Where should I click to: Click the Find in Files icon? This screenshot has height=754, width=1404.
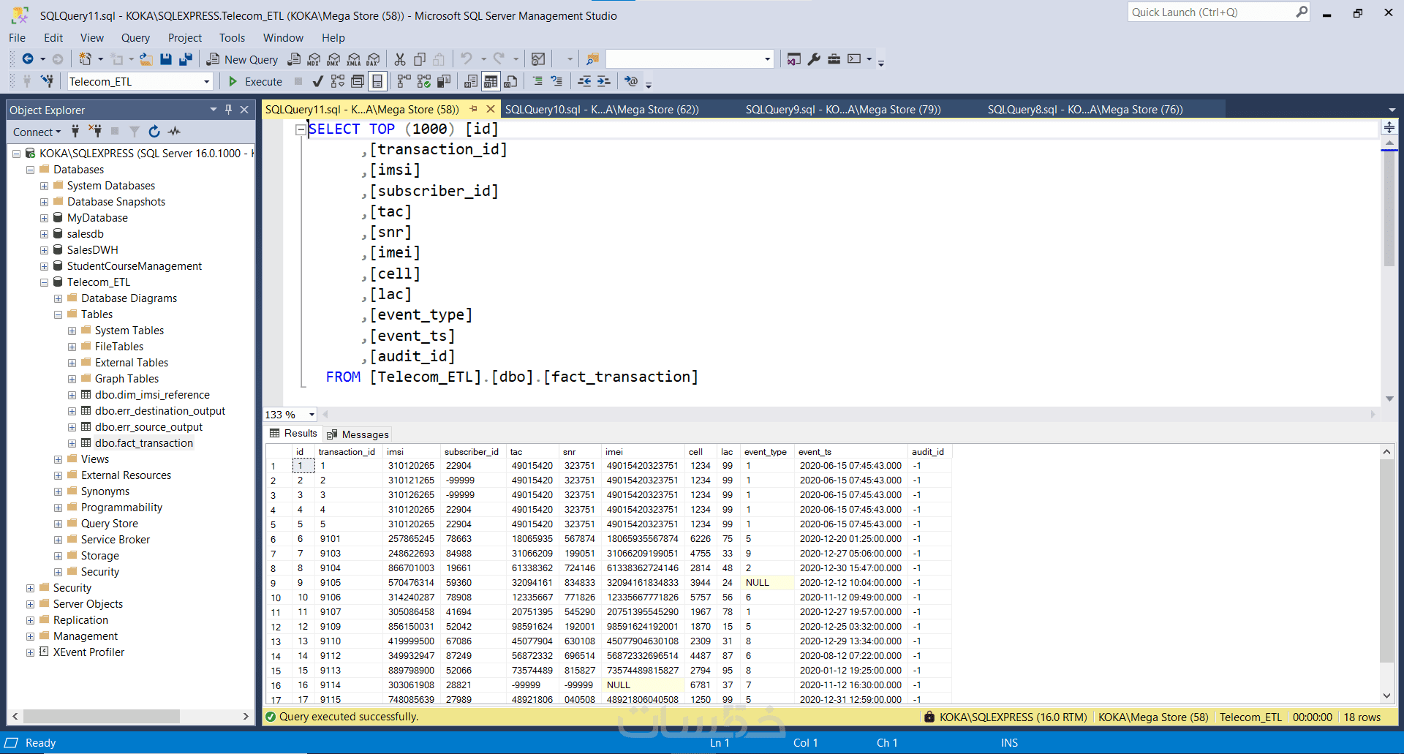pyautogui.click(x=592, y=59)
